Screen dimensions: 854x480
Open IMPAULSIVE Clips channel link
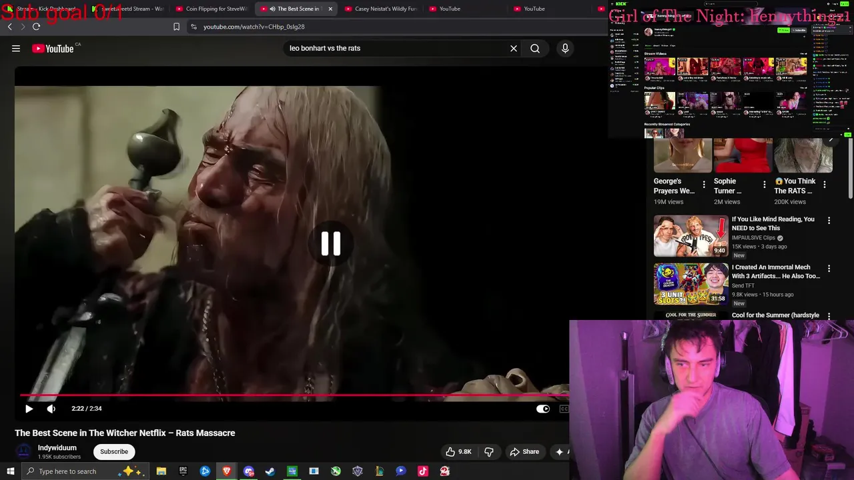(753, 237)
